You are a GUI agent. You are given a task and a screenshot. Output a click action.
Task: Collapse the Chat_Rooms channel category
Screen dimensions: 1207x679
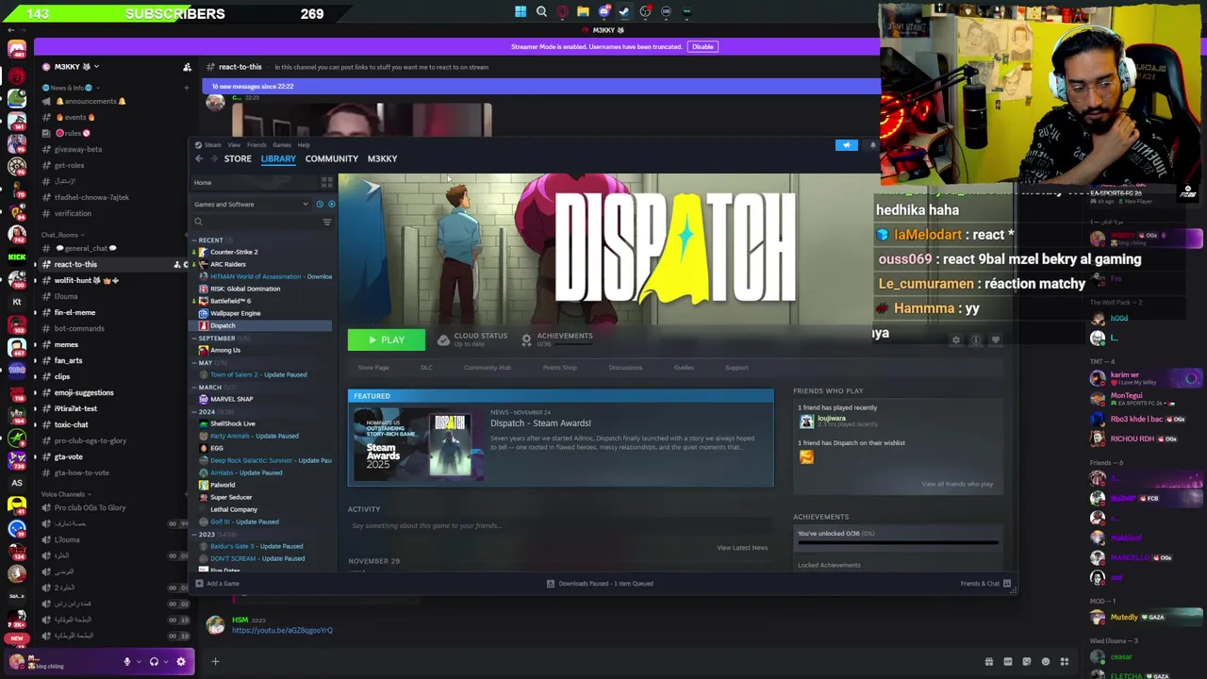[62, 235]
